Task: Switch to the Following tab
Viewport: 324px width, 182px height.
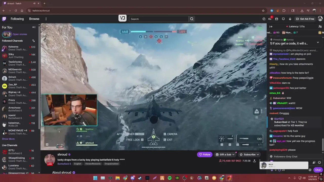Action: 17,19
